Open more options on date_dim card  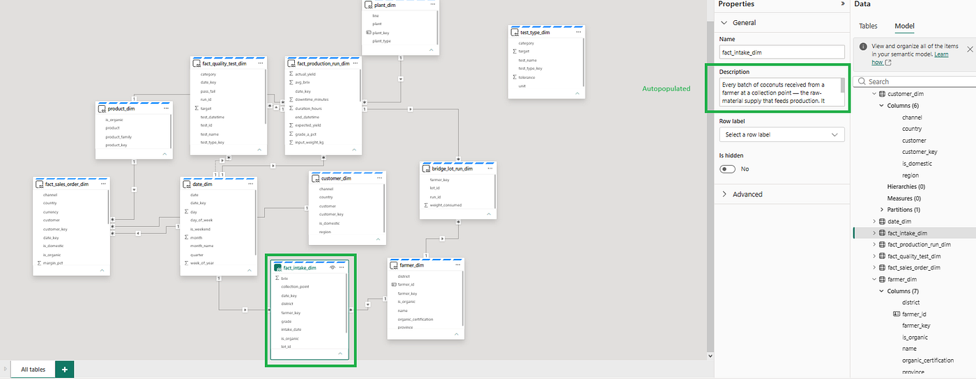(250, 184)
